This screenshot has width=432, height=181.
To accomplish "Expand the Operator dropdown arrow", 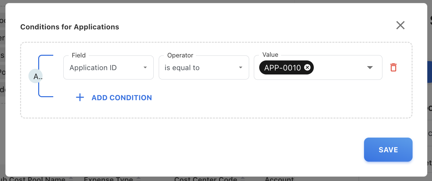I will click(x=240, y=67).
